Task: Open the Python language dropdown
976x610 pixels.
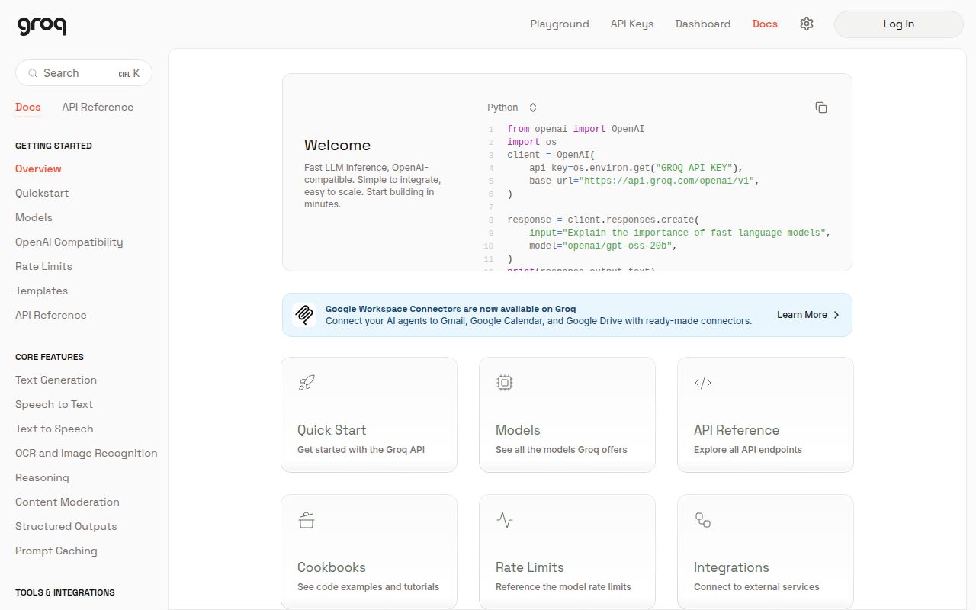Action: coord(512,108)
